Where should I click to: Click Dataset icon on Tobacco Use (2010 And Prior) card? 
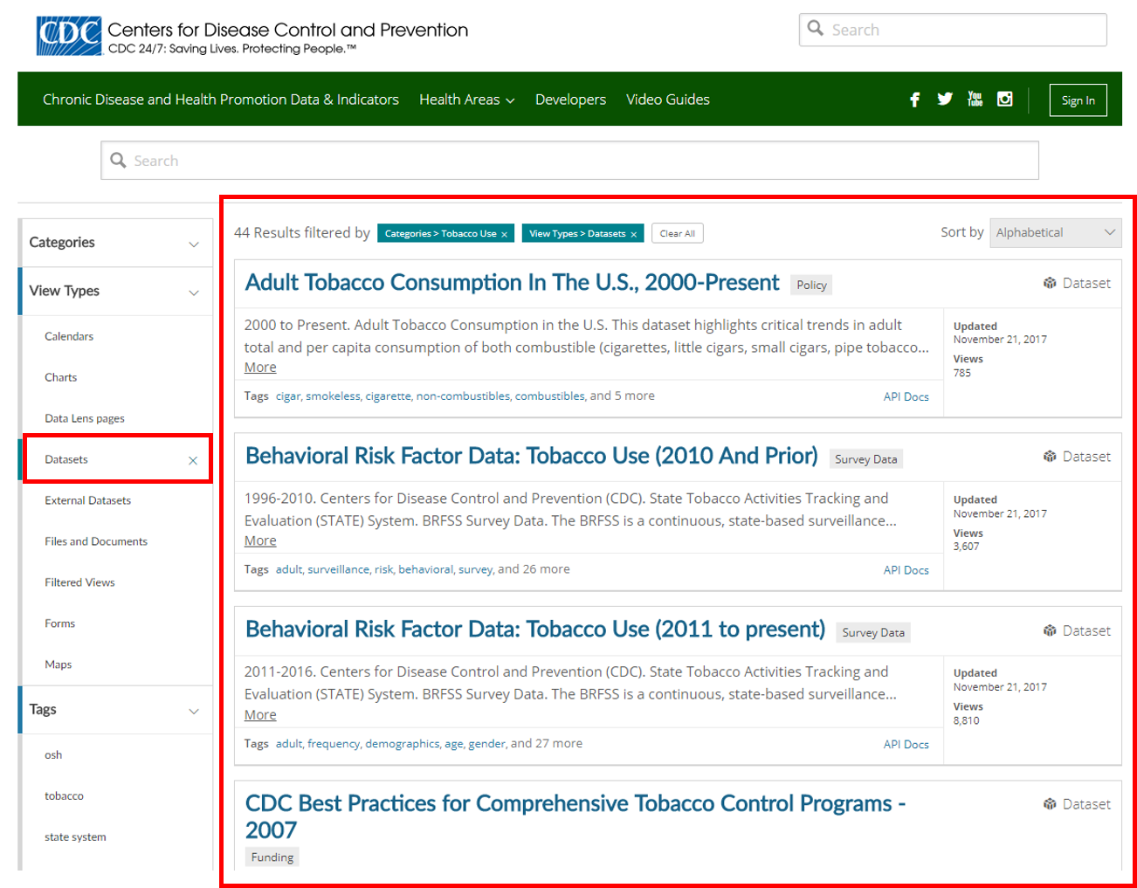(x=1050, y=457)
